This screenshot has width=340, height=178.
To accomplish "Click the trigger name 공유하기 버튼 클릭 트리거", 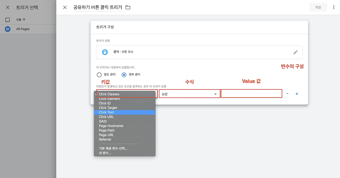I will 98,7.
